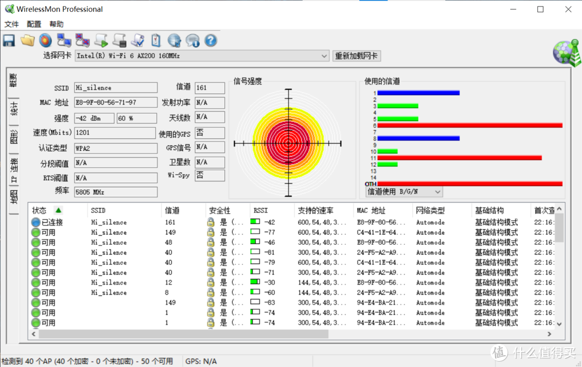The height and width of the screenshot is (367, 582).
Task: Switch to the 图形 side tab
Action: [13, 138]
